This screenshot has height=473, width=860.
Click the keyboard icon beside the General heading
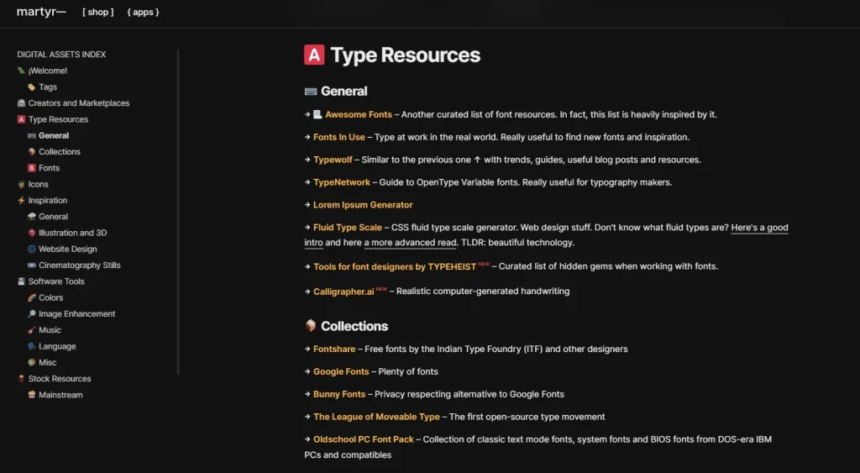[311, 92]
